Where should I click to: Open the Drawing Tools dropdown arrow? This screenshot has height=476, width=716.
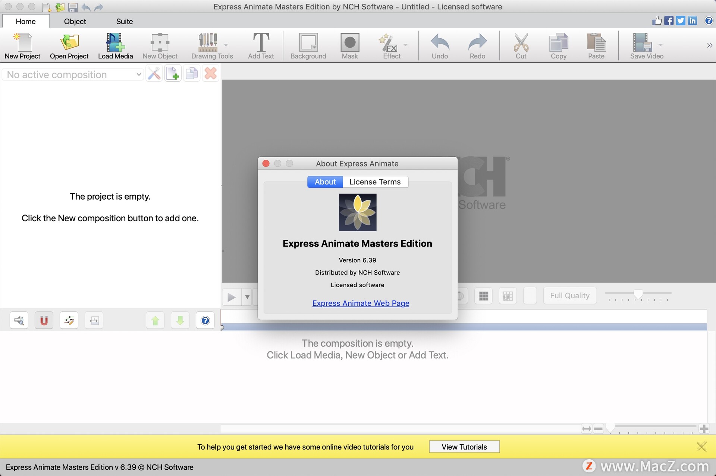coord(226,45)
